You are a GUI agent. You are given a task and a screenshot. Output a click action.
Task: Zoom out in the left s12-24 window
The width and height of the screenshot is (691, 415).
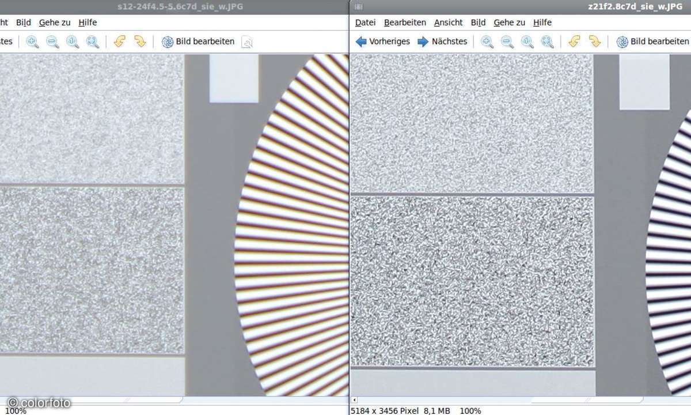coord(52,41)
